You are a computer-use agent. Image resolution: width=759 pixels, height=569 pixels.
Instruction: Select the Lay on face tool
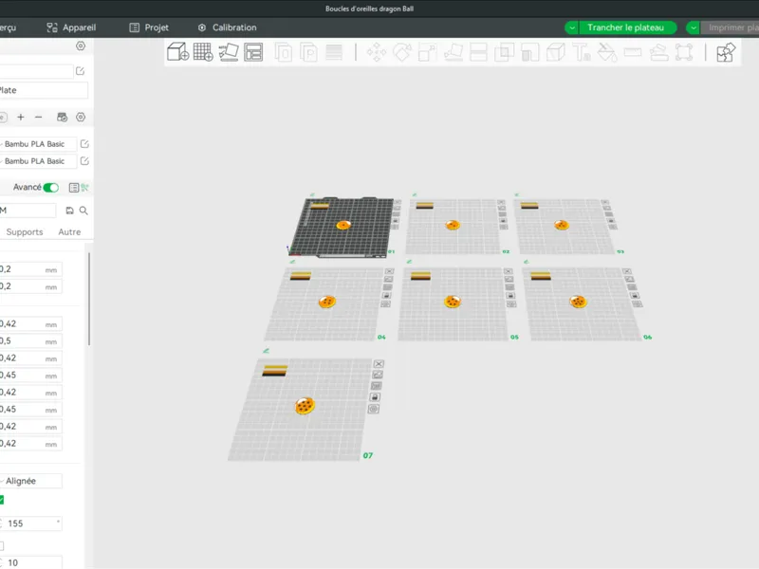tap(454, 52)
